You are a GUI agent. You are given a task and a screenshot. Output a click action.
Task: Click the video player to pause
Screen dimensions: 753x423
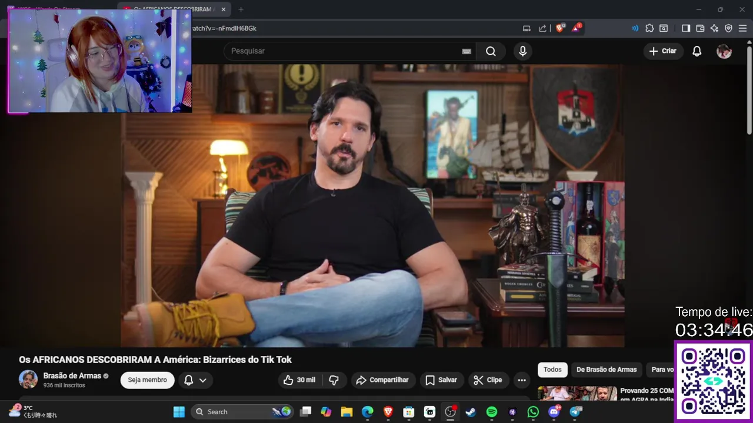(x=372, y=206)
